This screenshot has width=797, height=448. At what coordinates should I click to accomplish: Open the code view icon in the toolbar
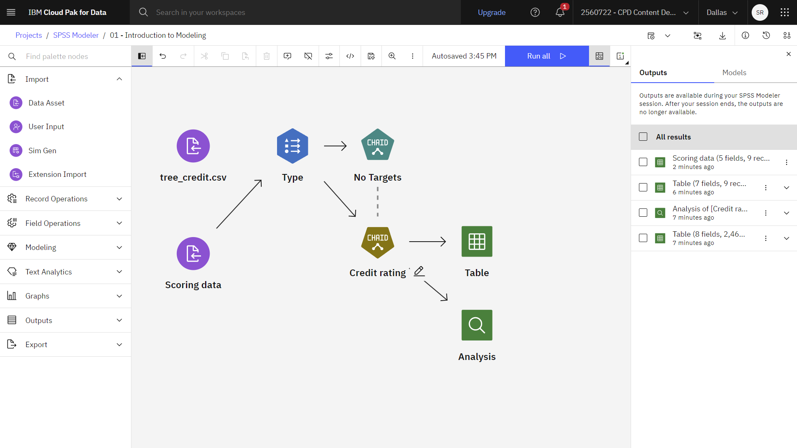(350, 56)
